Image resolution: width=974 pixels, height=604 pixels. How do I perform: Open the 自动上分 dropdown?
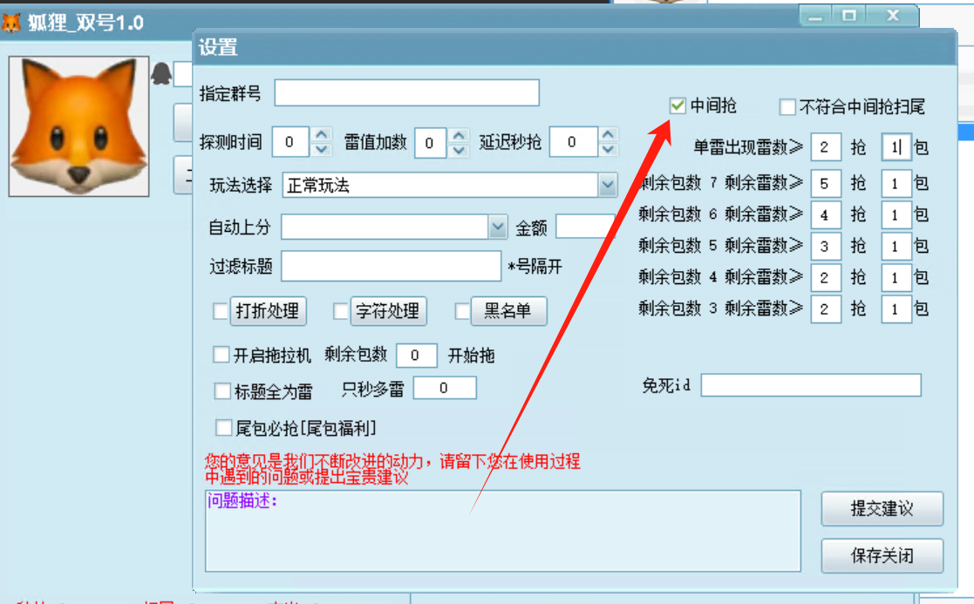pos(498,227)
